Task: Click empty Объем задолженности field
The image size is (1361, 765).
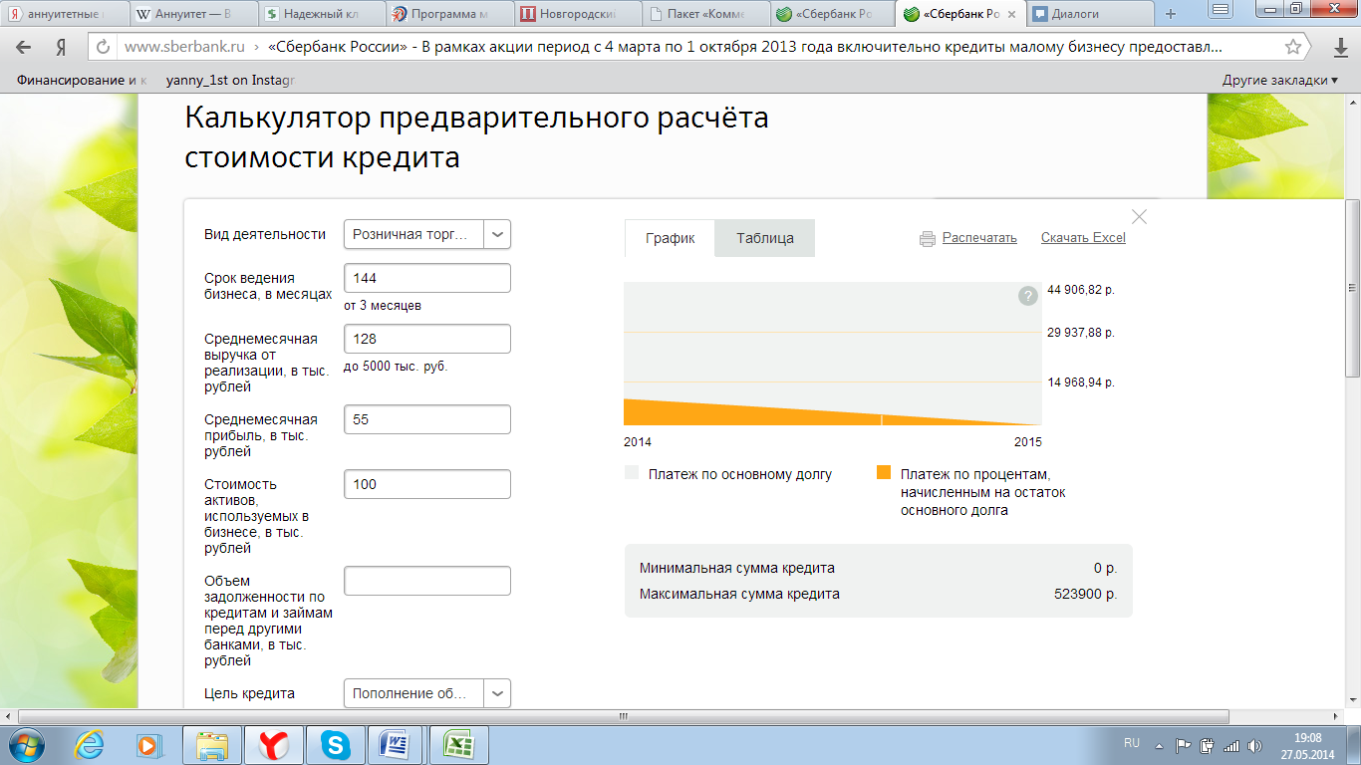Action: [x=427, y=581]
